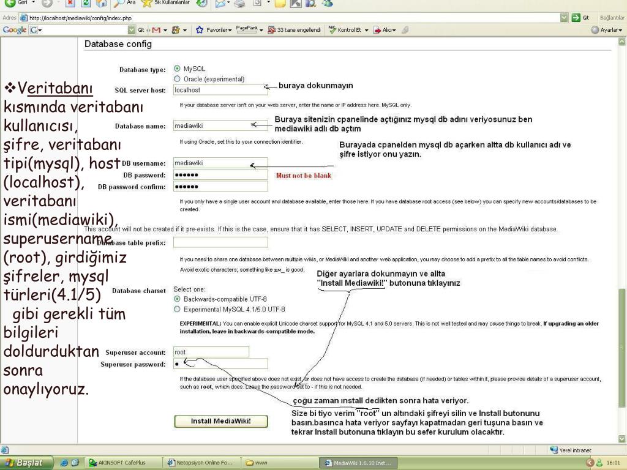
Task: Open Favoriler star in Google toolbar
Action: click(x=213, y=30)
